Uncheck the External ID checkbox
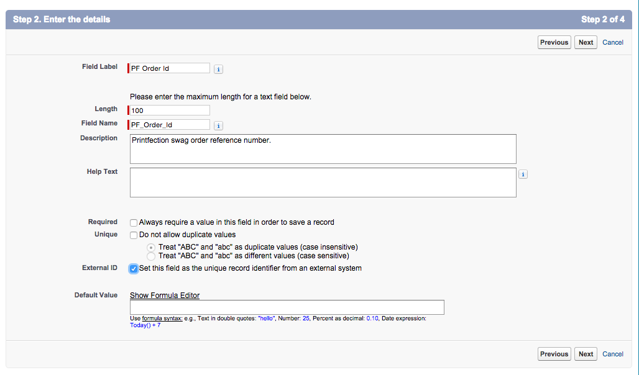 pyautogui.click(x=134, y=269)
